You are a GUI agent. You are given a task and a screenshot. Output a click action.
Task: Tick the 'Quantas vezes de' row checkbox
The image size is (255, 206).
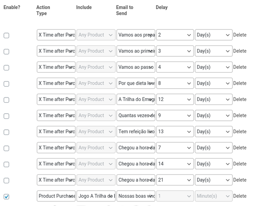pyautogui.click(x=6, y=116)
